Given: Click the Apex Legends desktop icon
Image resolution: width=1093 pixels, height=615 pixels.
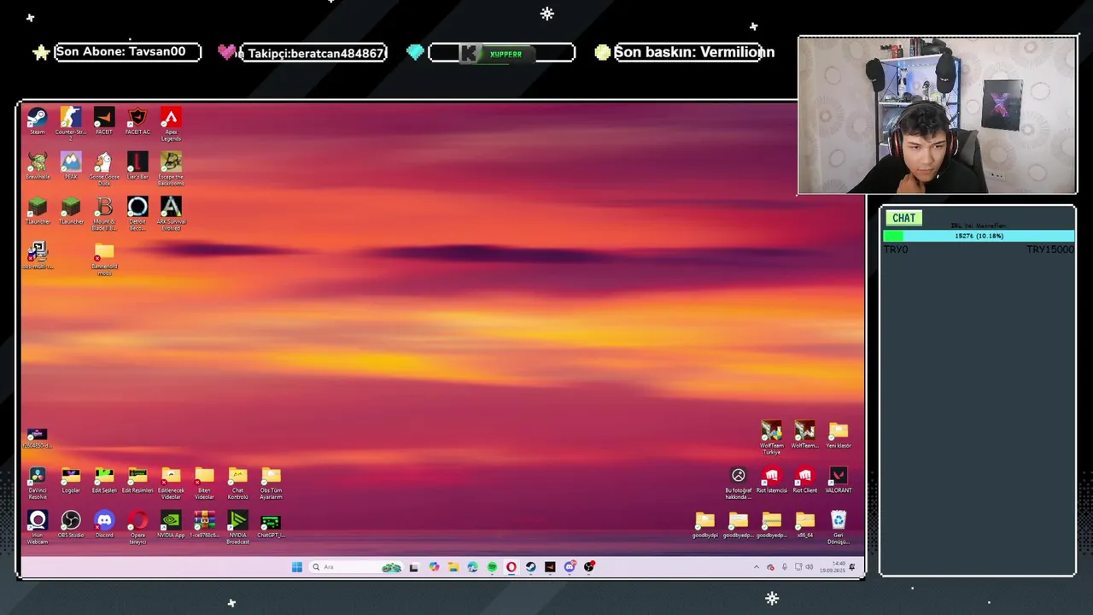Looking at the screenshot, I should (x=171, y=123).
